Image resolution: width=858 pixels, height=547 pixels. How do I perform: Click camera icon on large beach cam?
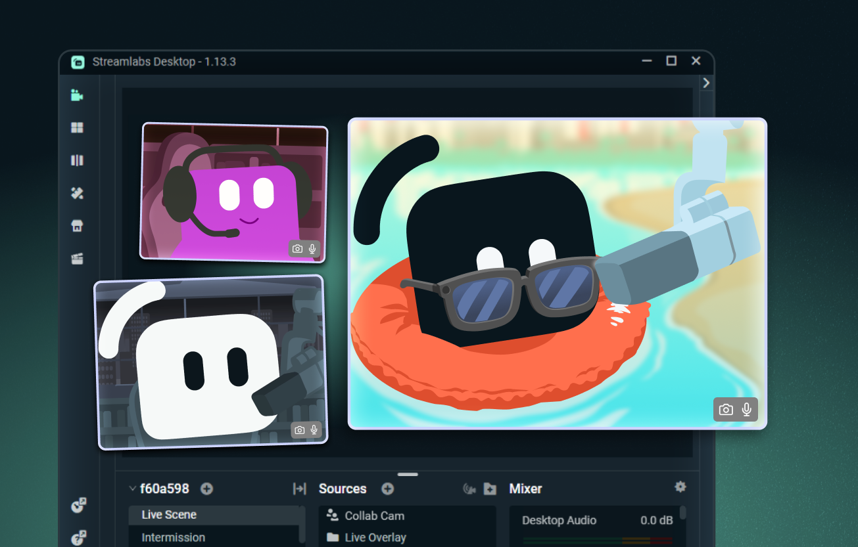click(726, 410)
